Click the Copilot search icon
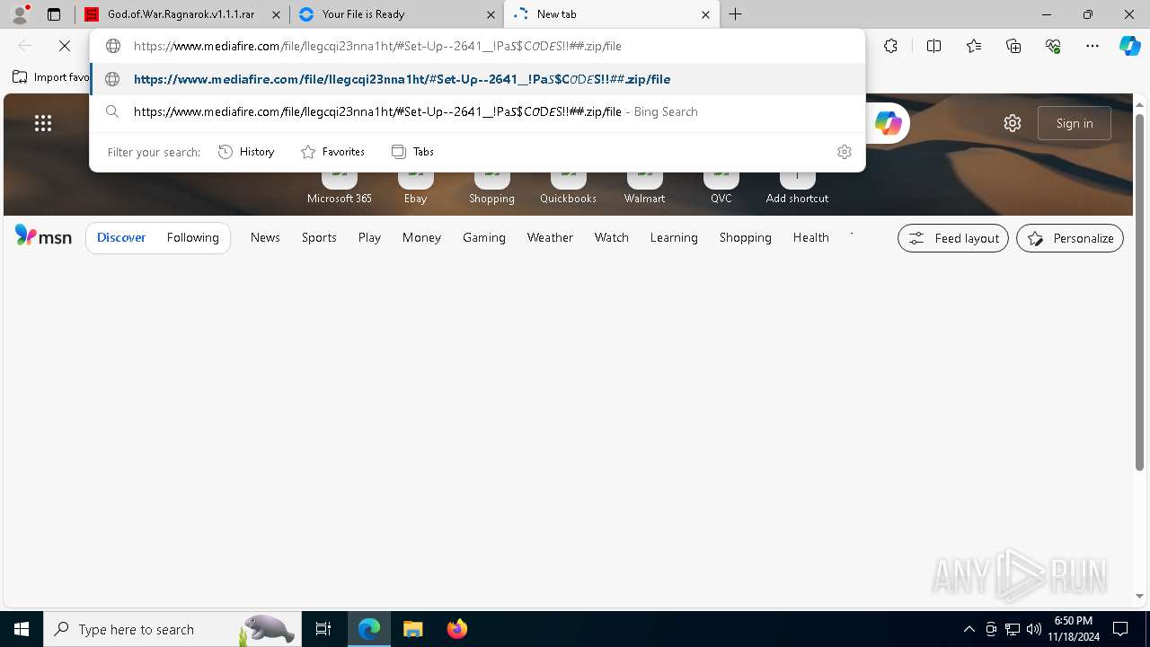1150x647 pixels. pyautogui.click(x=888, y=123)
